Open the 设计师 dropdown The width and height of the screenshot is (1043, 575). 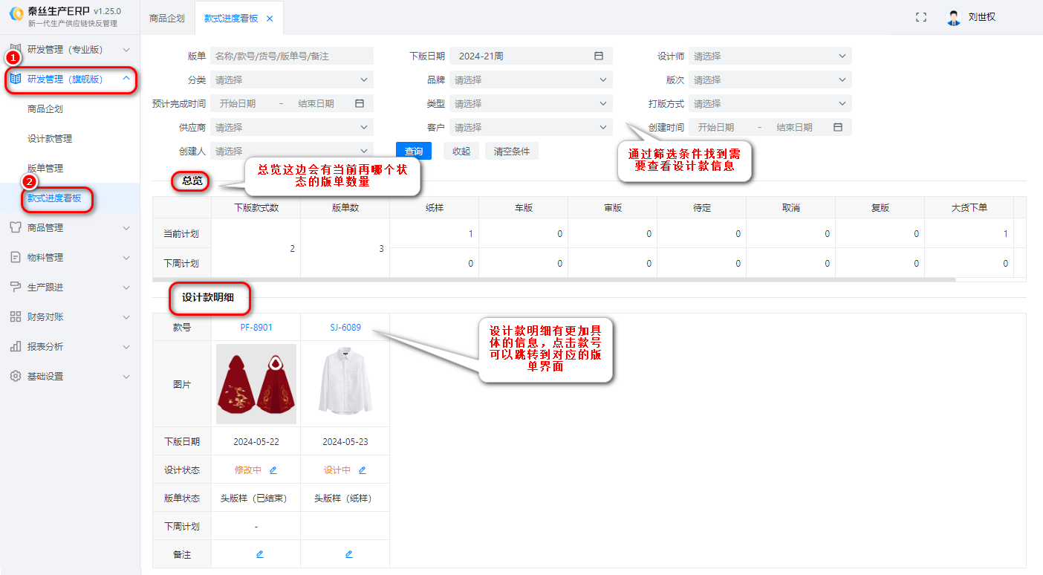coord(770,56)
